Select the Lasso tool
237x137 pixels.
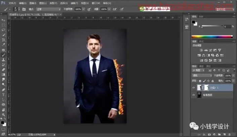coord(3,30)
